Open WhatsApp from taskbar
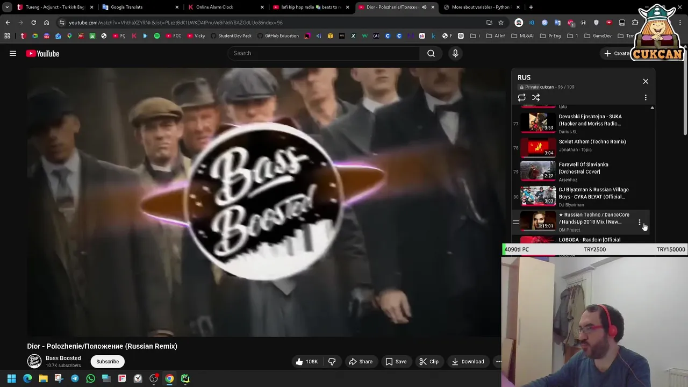 90,378
